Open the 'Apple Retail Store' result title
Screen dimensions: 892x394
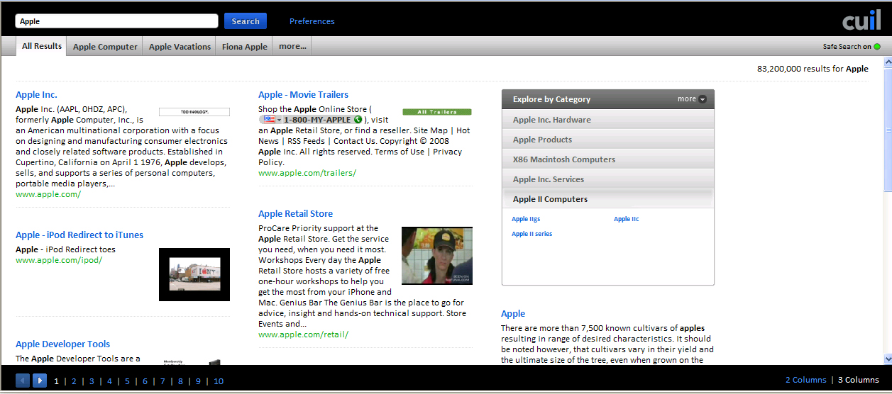click(295, 213)
